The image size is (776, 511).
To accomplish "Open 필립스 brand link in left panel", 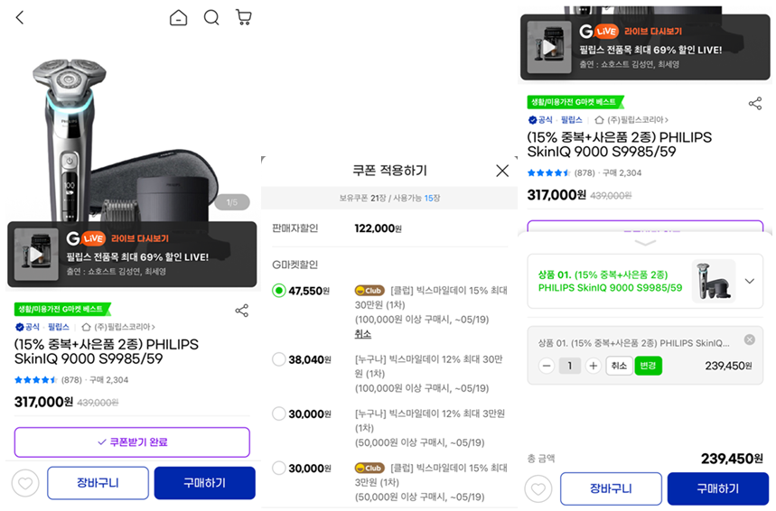I will tap(59, 327).
